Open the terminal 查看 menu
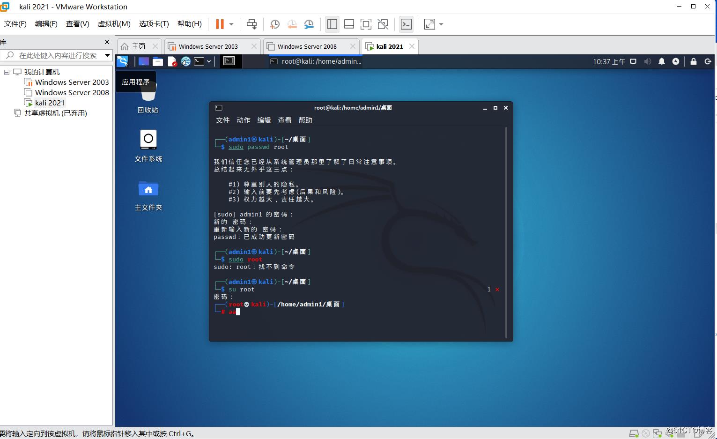The image size is (717, 439). click(285, 120)
